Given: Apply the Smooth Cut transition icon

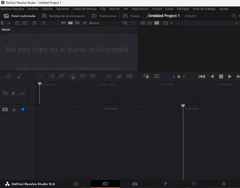Looking at the screenshot, I should 129,76.
